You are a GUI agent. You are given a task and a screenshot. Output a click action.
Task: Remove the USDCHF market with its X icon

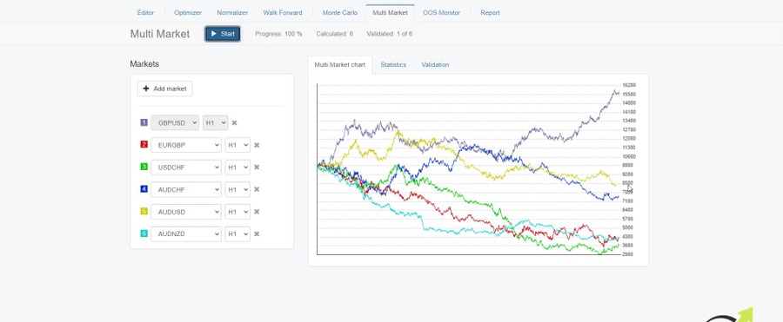pos(257,167)
